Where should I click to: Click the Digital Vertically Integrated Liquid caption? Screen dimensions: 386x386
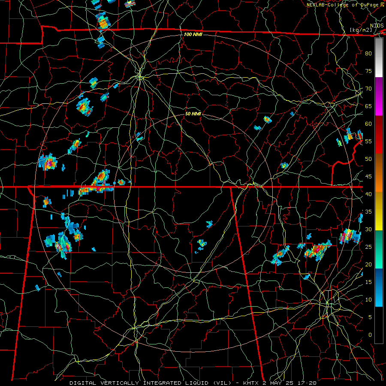tap(193, 383)
